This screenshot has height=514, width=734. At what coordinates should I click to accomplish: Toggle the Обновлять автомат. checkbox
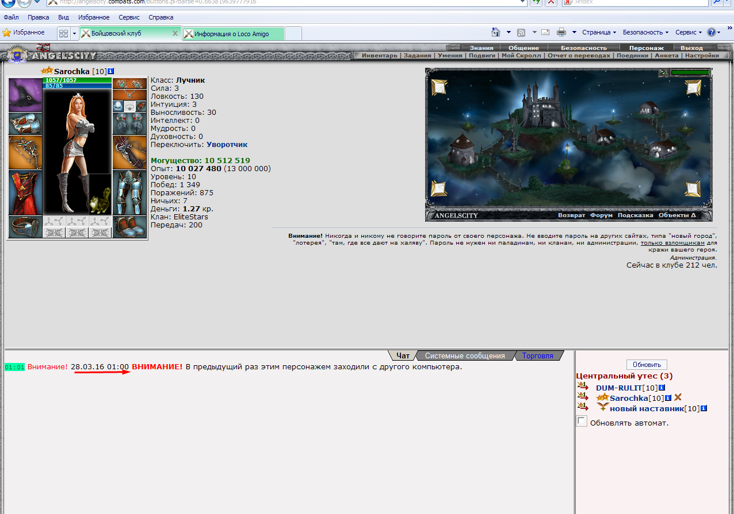[582, 422]
